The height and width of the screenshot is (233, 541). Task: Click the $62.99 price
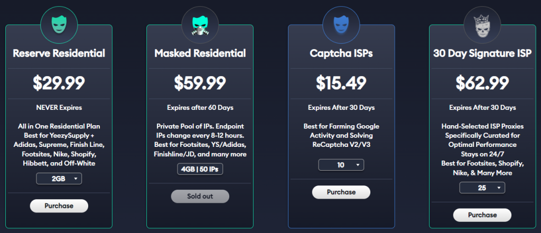[482, 83]
